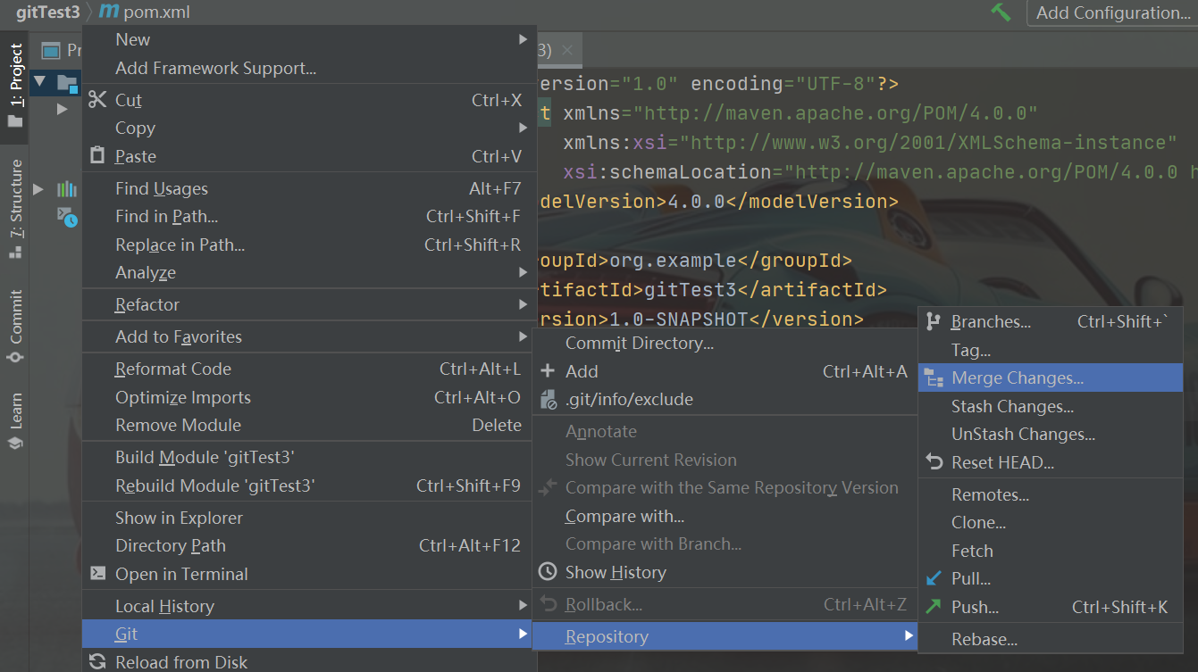Select Remotes...
The image size is (1198, 672).
[x=1051, y=494]
